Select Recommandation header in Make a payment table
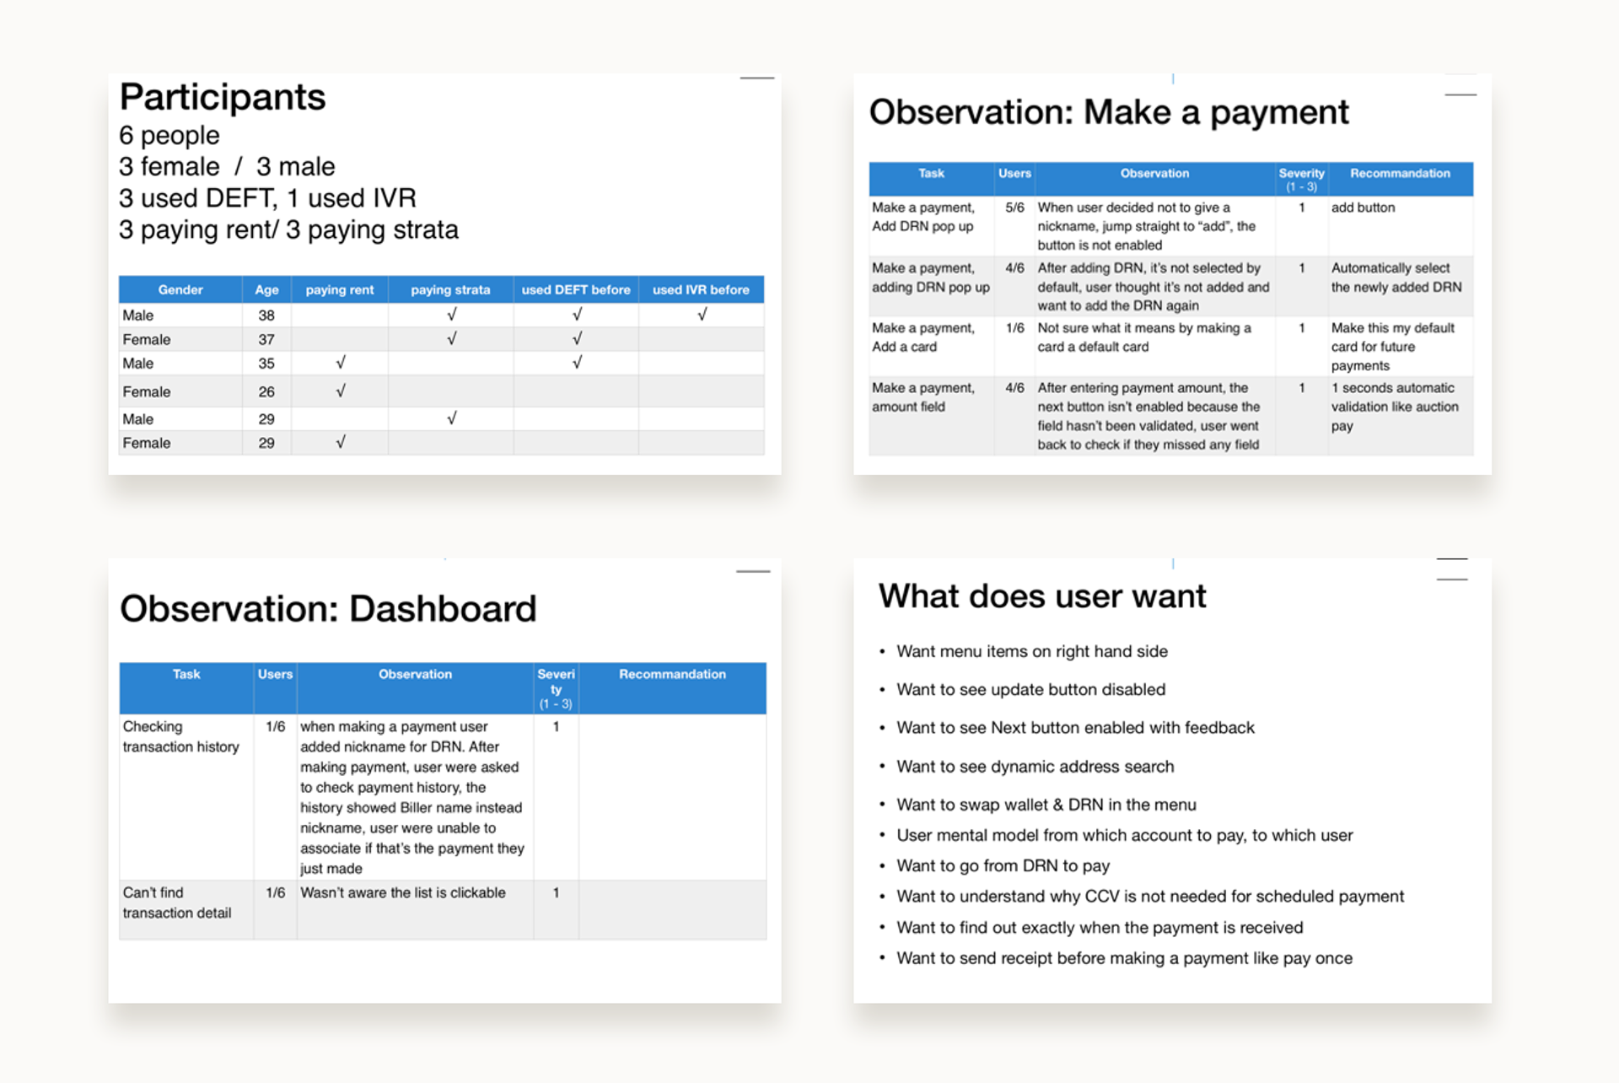 (1400, 179)
